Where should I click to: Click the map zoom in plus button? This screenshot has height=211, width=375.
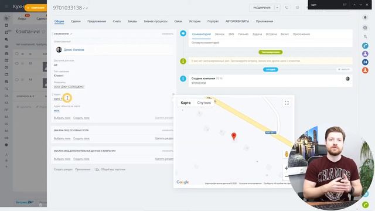pos(287,168)
